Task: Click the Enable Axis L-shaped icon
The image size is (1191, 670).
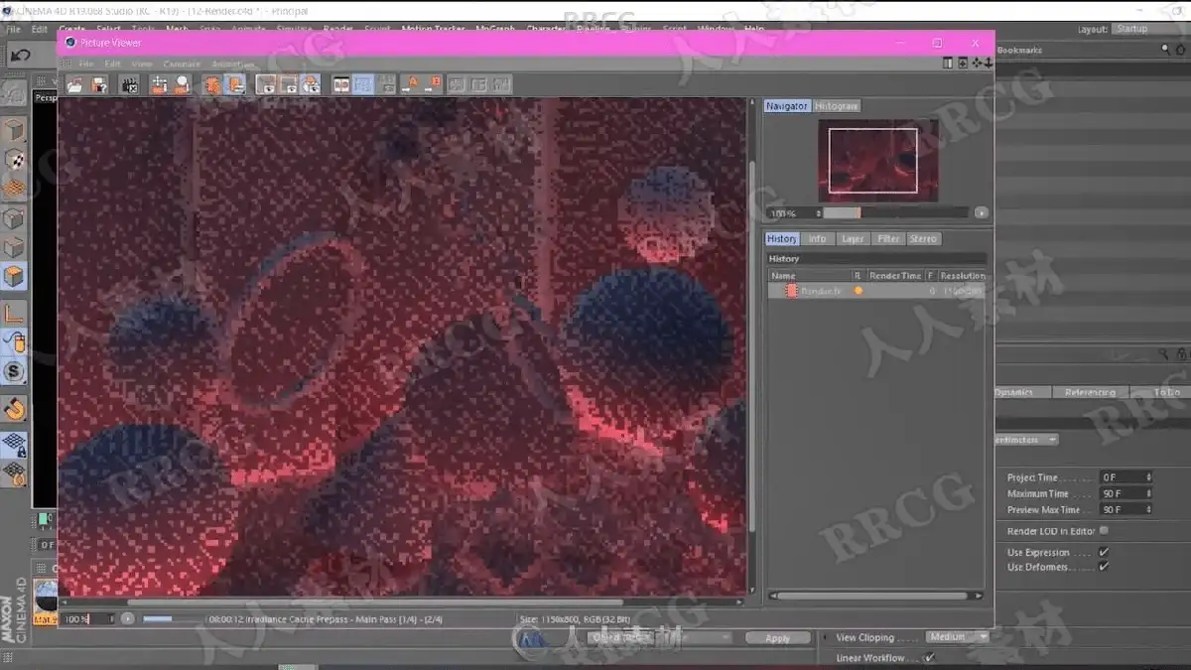Action: point(14,316)
